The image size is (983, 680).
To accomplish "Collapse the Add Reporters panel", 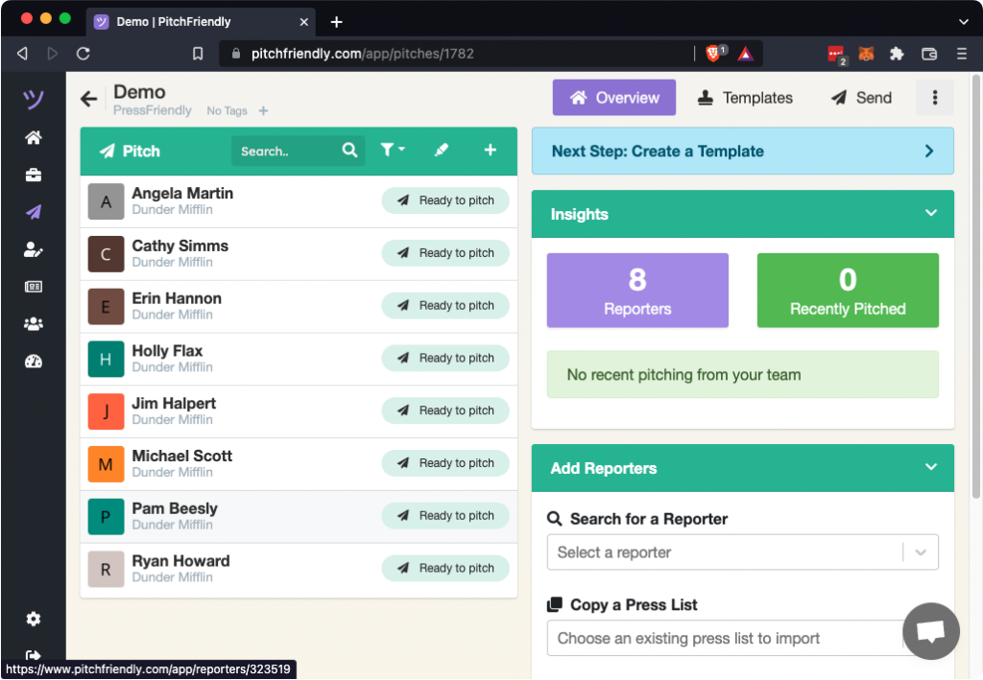I will click(930, 467).
